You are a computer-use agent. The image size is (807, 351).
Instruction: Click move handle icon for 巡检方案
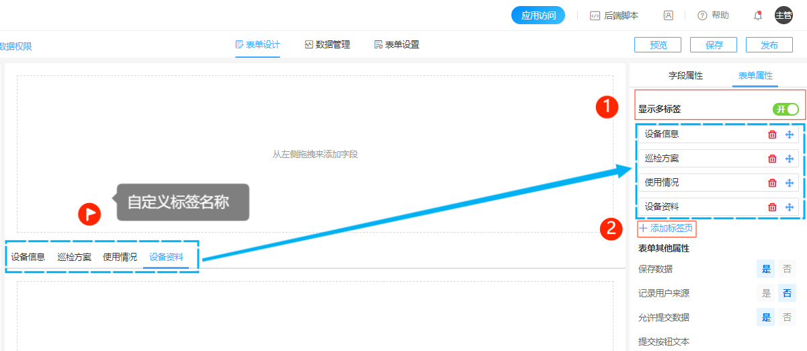[x=790, y=159]
